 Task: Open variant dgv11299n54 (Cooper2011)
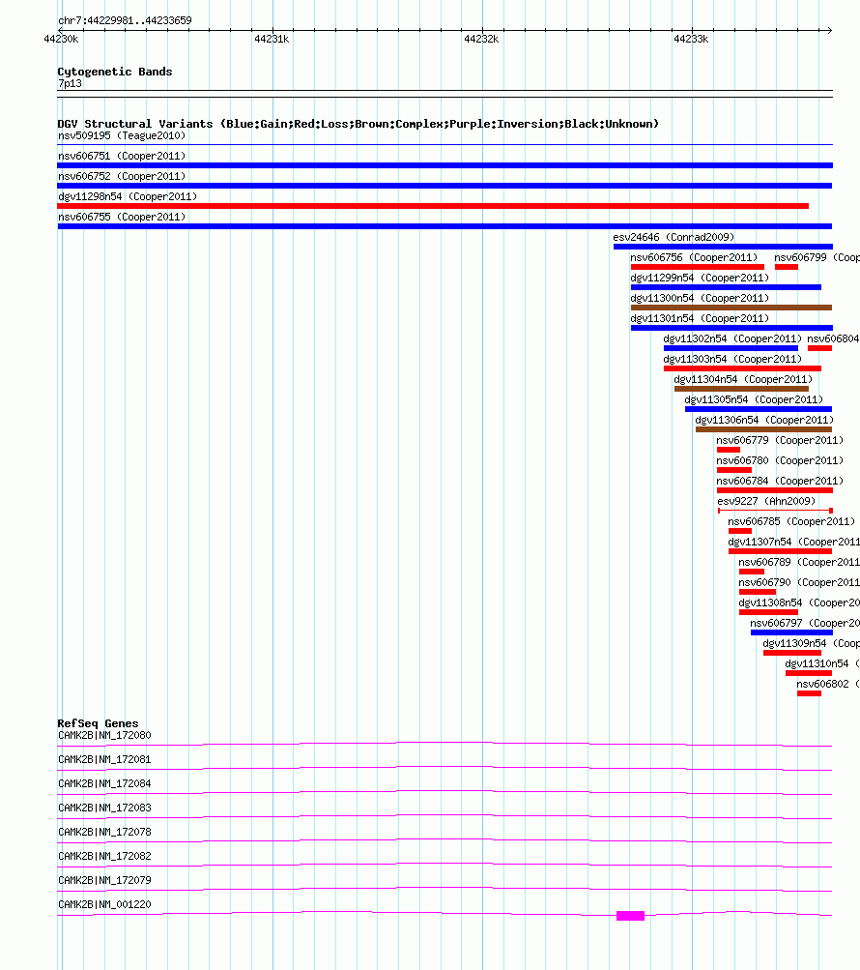coord(700,278)
